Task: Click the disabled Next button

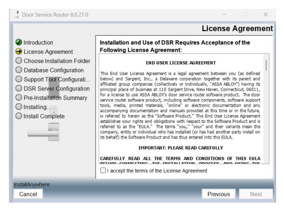Action: 256,194
